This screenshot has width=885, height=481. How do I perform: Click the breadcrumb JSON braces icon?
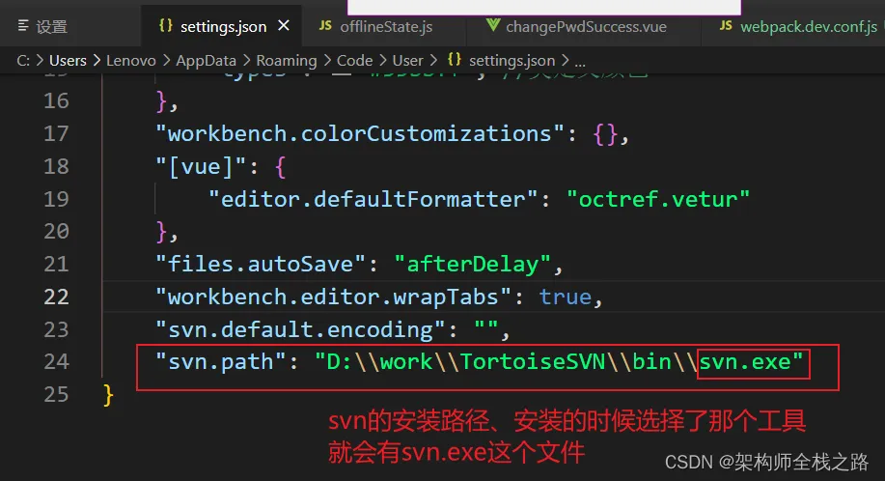pos(455,59)
